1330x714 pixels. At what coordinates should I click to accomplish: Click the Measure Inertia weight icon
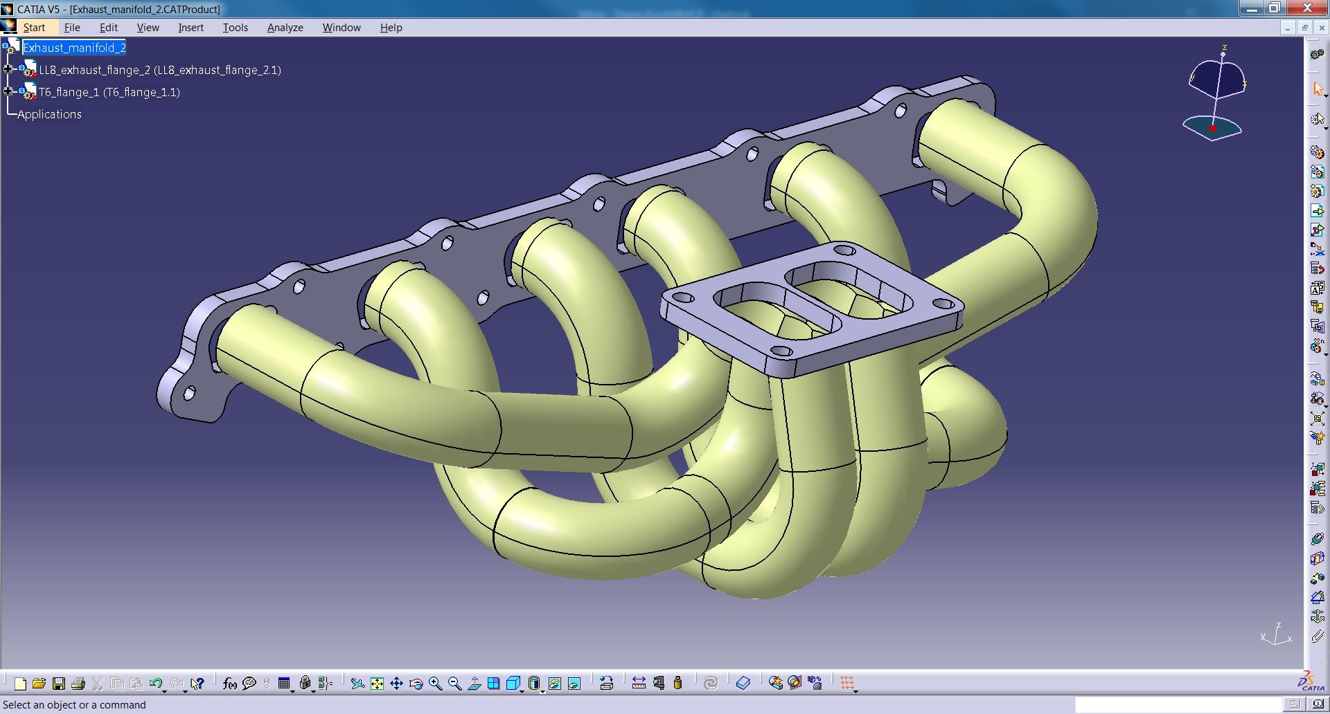coord(677,684)
